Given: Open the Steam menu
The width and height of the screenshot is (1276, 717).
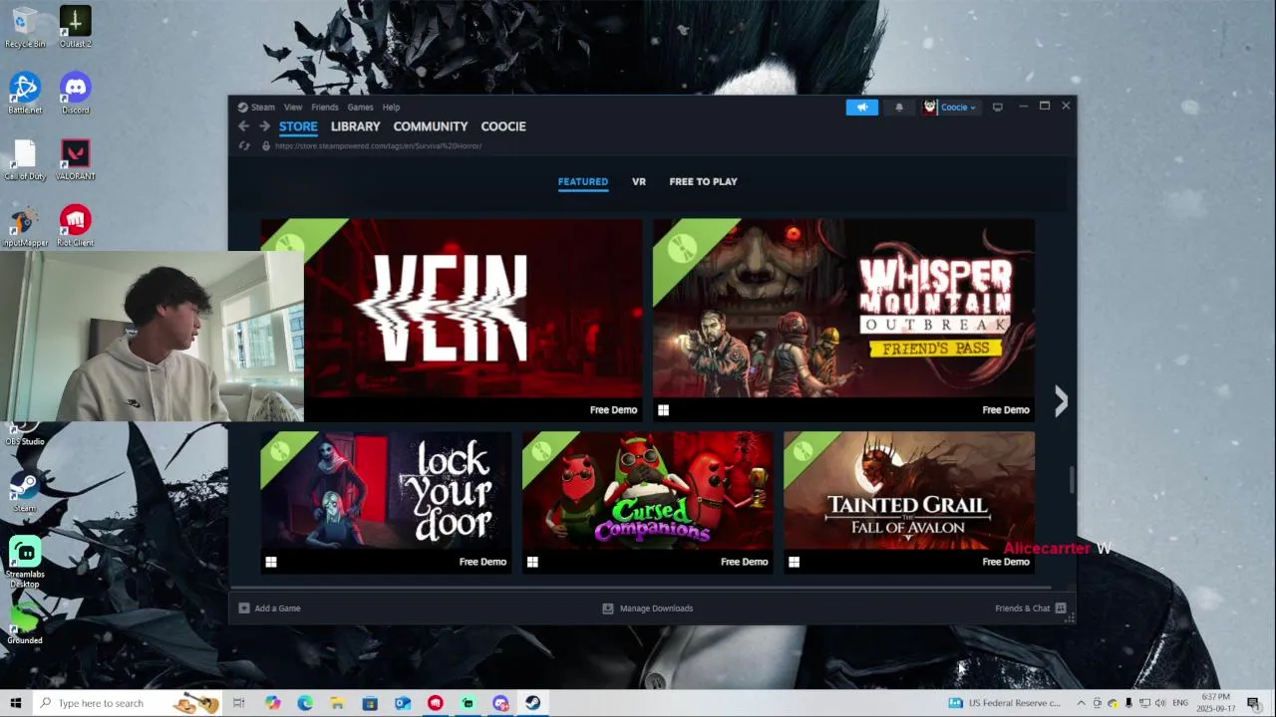Looking at the screenshot, I should coord(262,108).
